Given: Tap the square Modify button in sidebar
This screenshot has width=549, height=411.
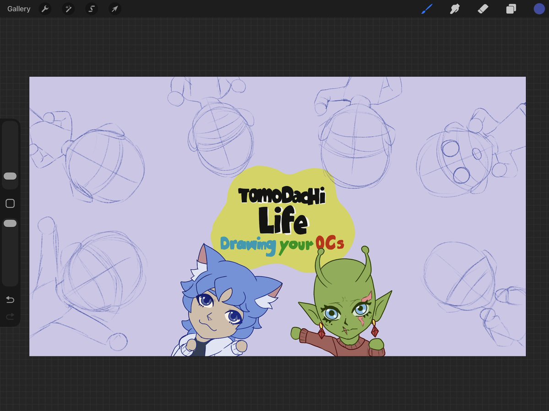Looking at the screenshot, I should (10, 203).
